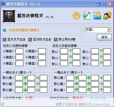Viewport: 114px width, 107px height.
Task: Click second green plus in first 3键合一 row
Action: tap(89, 78)
